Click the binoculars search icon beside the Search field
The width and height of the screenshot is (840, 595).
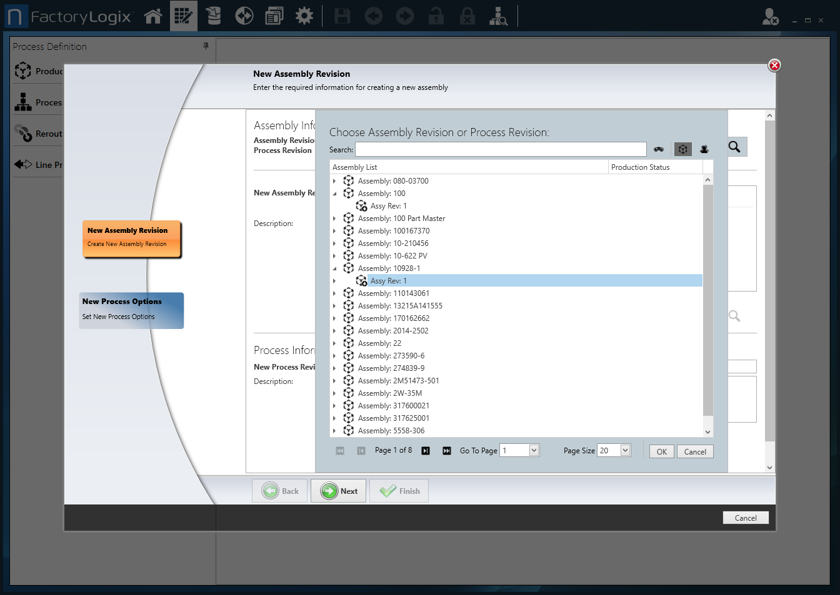tap(659, 149)
